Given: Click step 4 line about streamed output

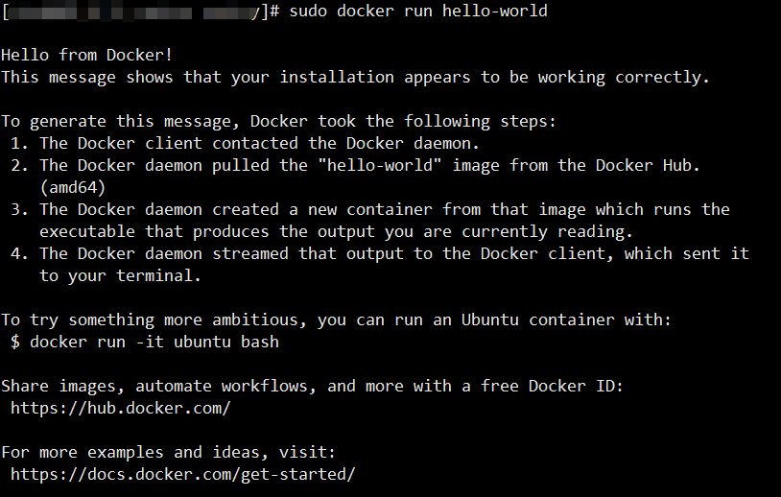Looking at the screenshot, I should [x=393, y=253].
